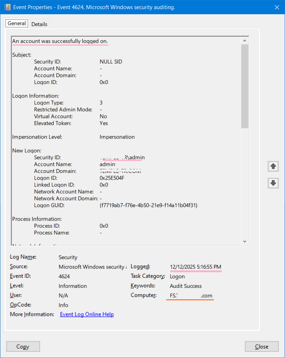Select the General tab

17,23
